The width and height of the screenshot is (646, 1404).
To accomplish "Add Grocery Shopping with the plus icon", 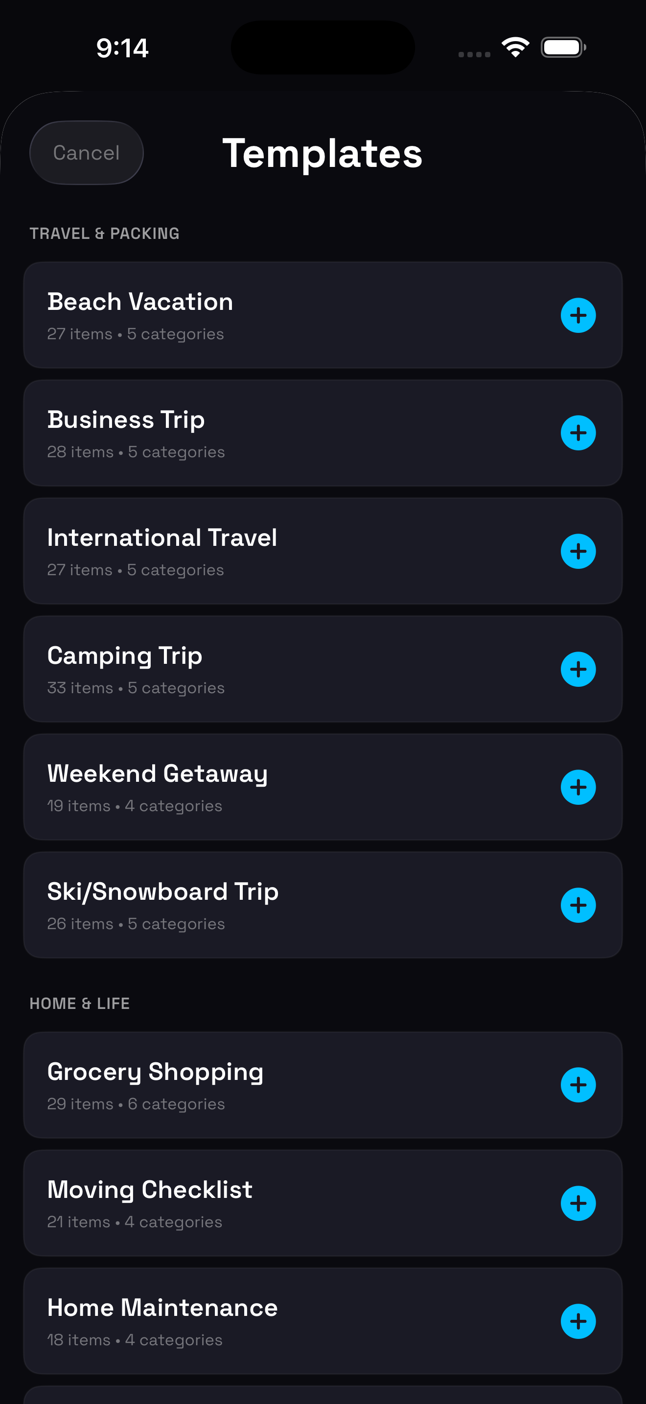I will point(578,1085).
